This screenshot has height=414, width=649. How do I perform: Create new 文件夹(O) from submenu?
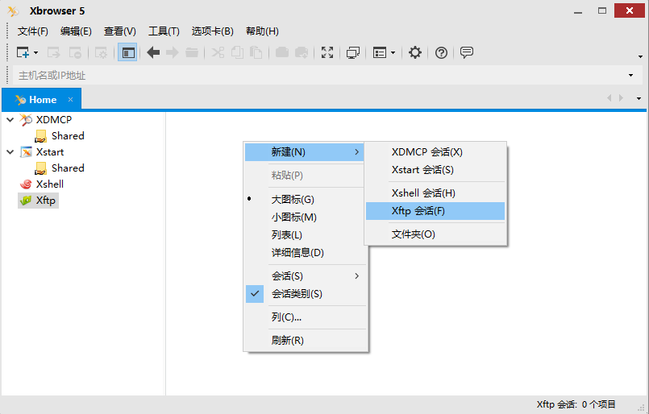[x=435, y=234]
